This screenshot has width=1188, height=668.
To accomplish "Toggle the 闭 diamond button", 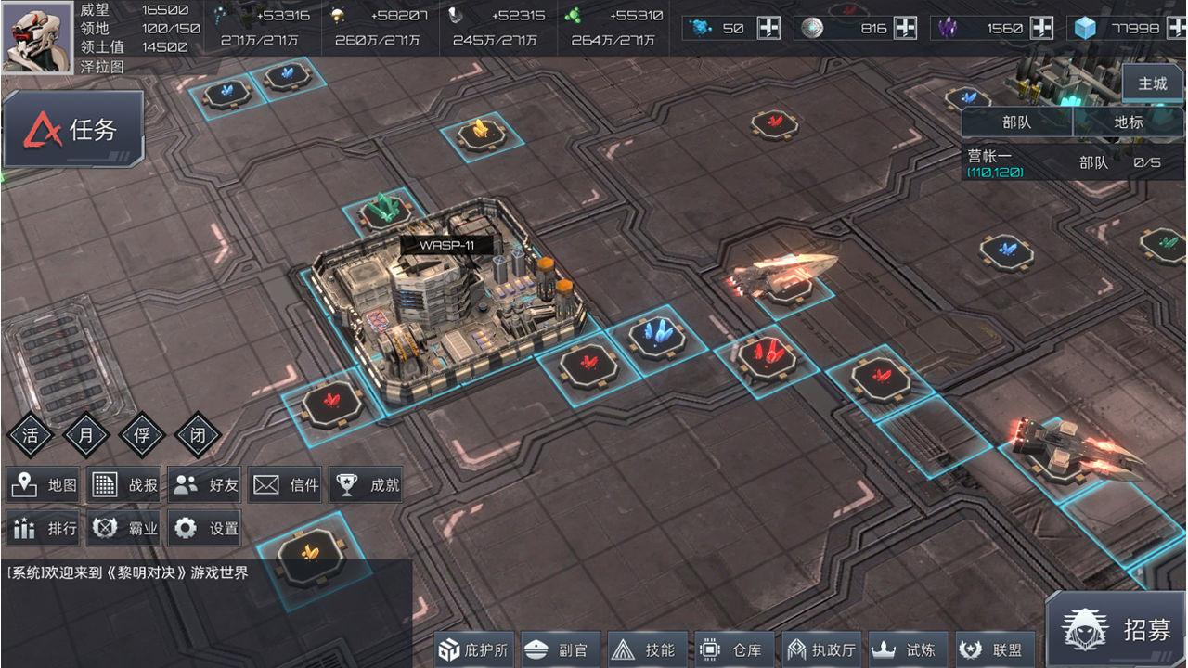I will 198,435.
